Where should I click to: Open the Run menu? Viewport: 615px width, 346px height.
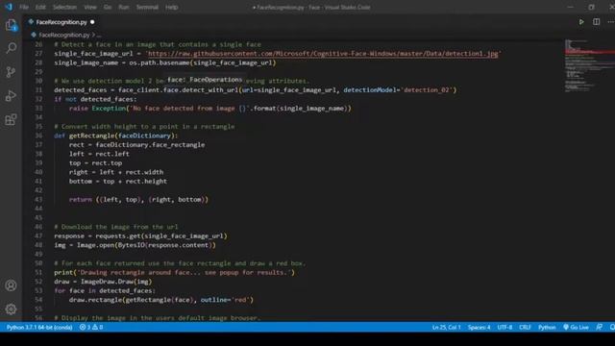click(124, 7)
